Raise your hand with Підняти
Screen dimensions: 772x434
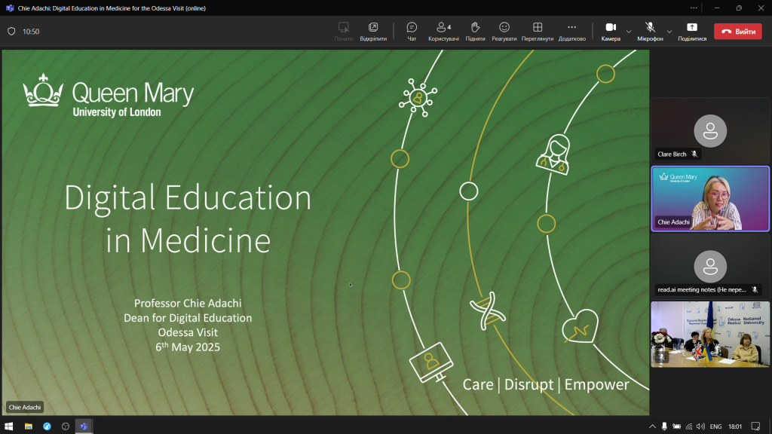(x=475, y=32)
